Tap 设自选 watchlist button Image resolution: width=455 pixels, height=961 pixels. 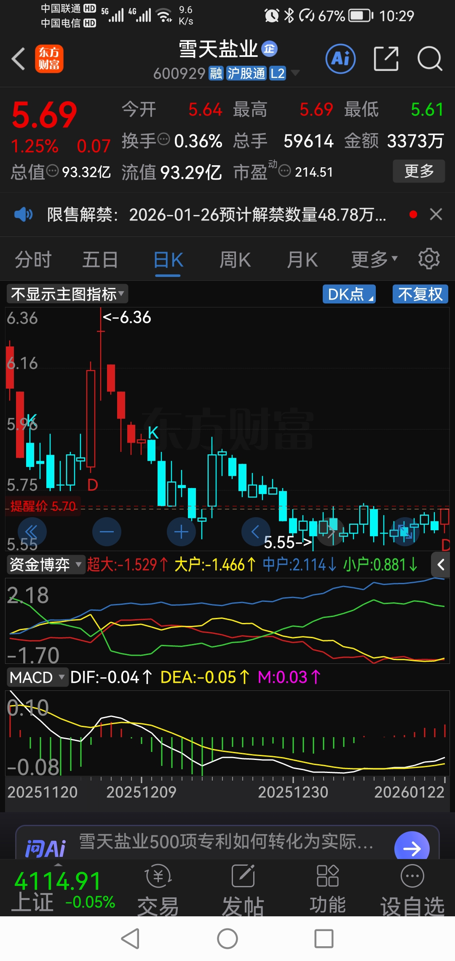coord(412,890)
